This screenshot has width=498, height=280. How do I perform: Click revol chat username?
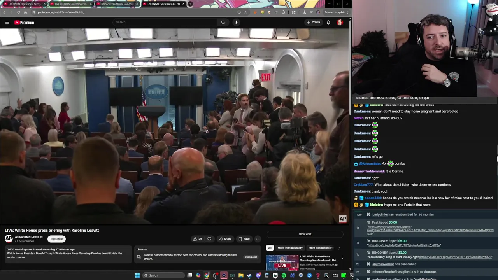point(358,118)
